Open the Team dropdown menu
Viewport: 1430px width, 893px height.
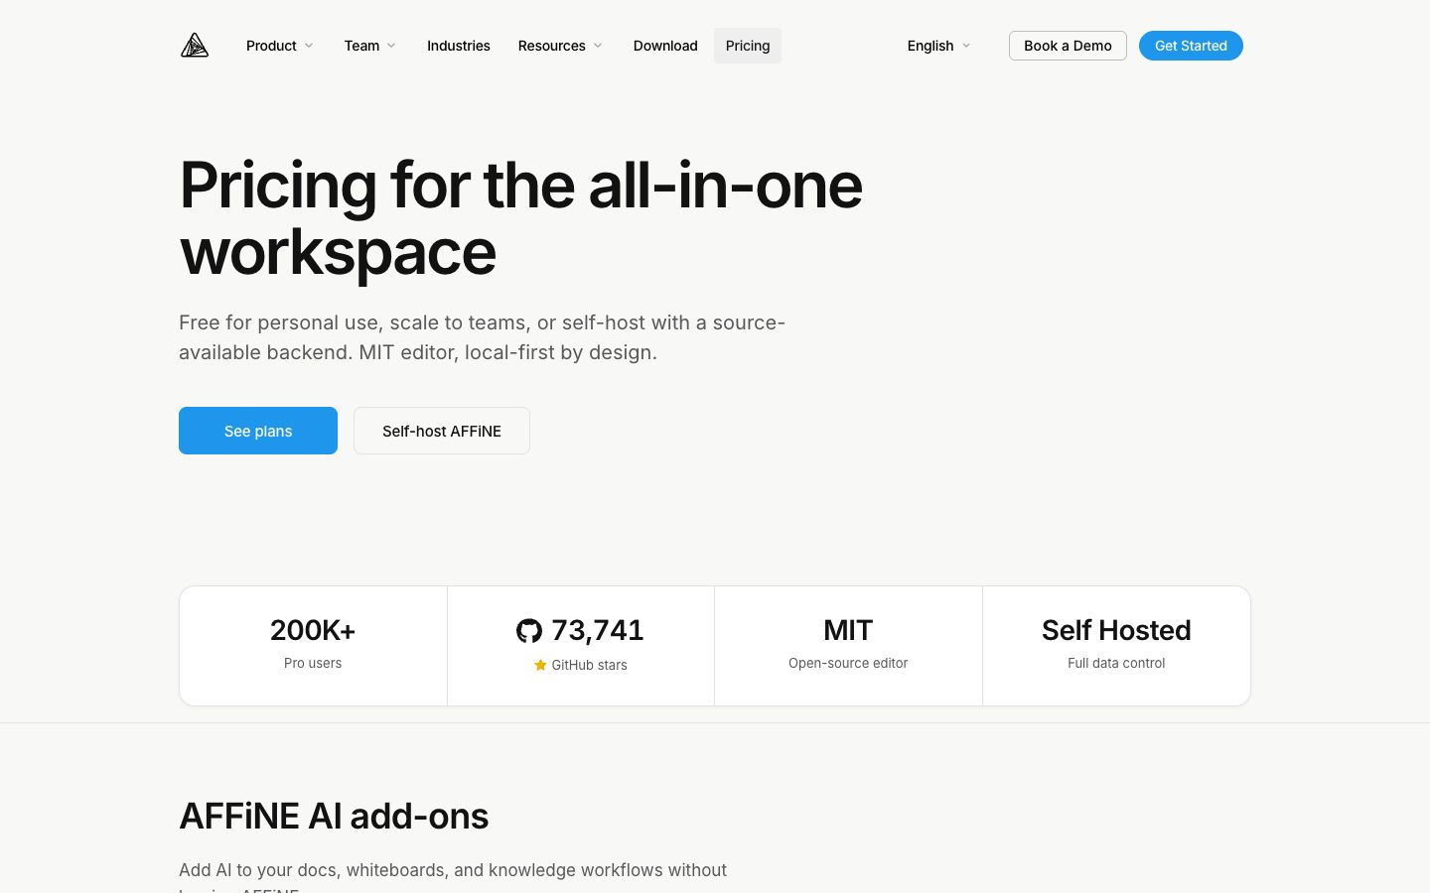pyautogui.click(x=370, y=46)
